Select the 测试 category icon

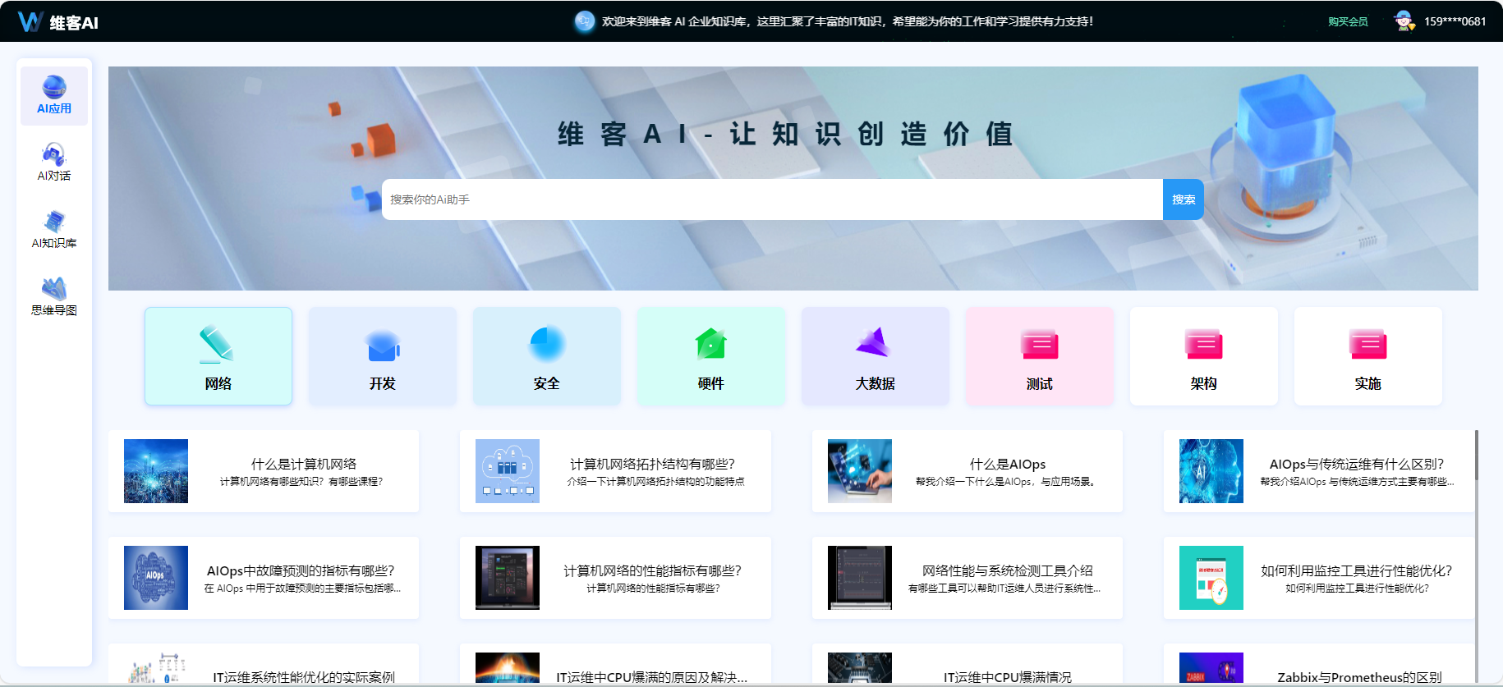pyautogui.click(x=1040, y=344)
